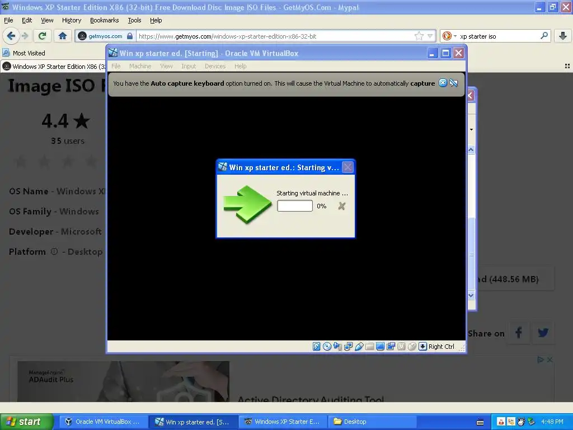Open the browser File menu
The image size is (573, 430).
pyautogui.click(x=8, y=20)
